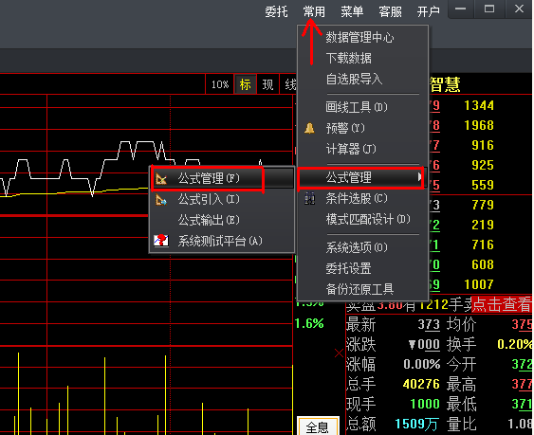Toggle the 10% scale button
The image size is (534, 435).
pyautogui.click(x=220, y=84)
